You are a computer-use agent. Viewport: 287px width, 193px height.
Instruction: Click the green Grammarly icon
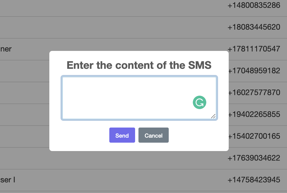point(200,103)
